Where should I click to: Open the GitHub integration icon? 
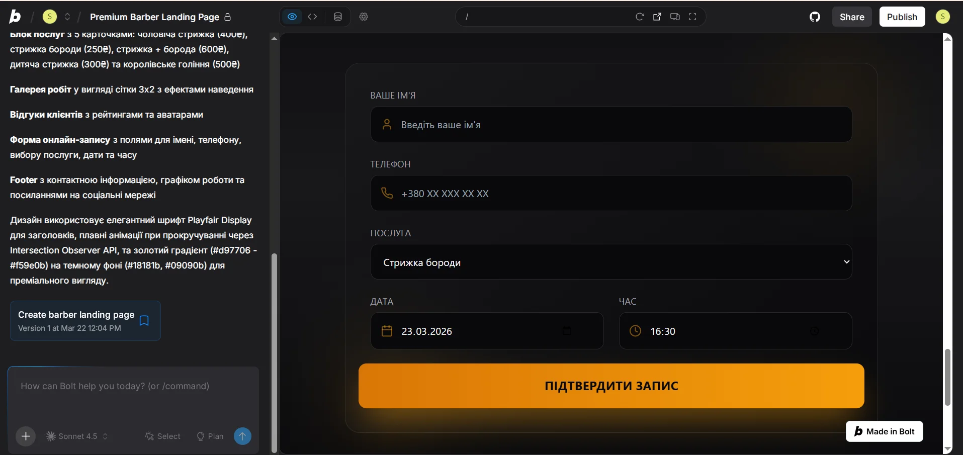815,17
